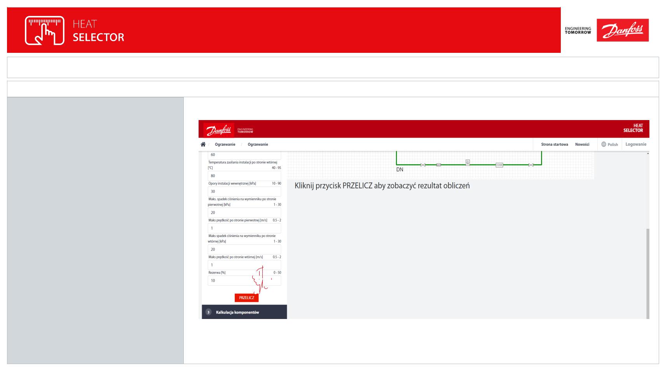Open the Logowanie link
663x373 pixels.
(636, 145)
